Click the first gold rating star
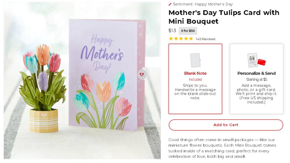Screen dimensions: 290x163 tap(171, 39)
